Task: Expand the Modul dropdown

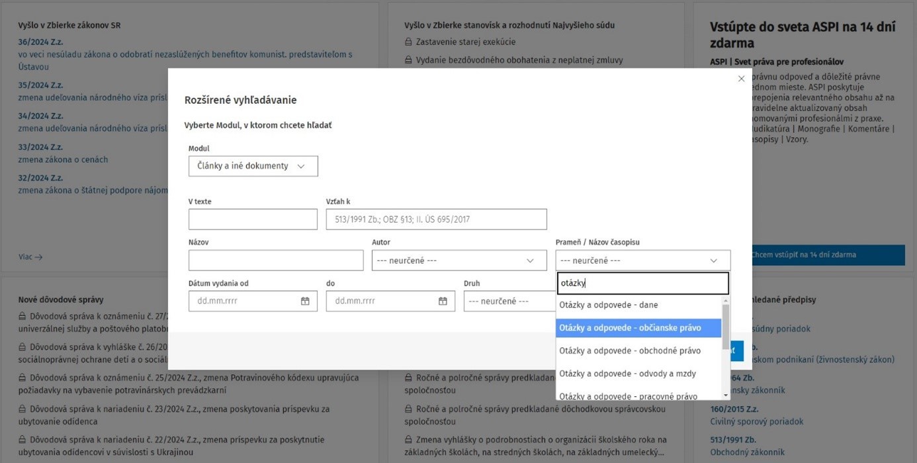Action: [x=253, y=166]
